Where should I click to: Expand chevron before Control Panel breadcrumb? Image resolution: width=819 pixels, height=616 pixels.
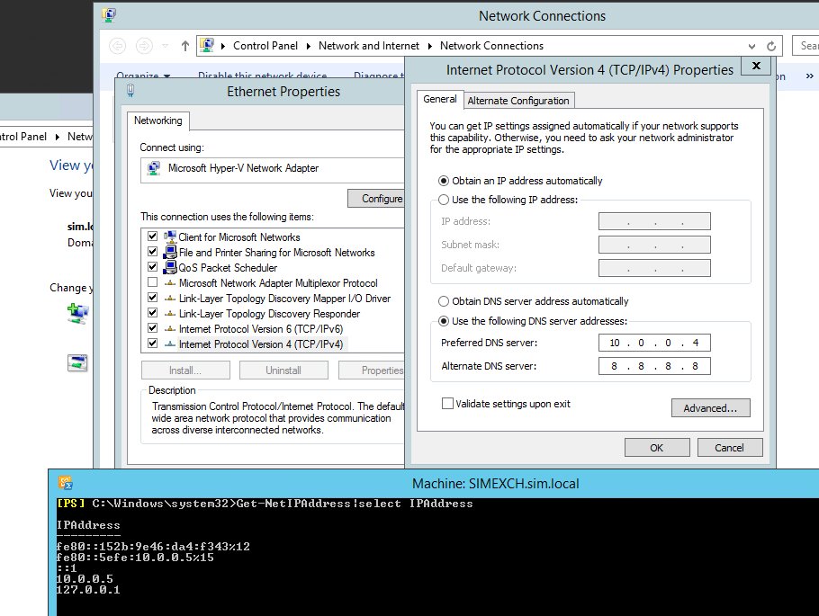tap(223, 46)
